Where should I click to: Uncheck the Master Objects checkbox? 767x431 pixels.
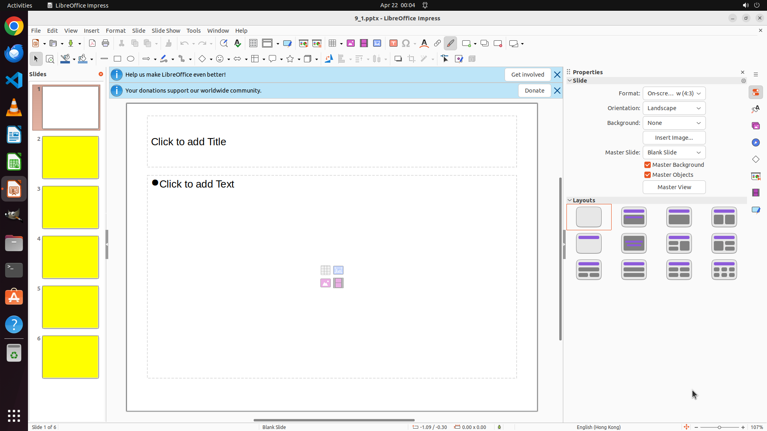(648, 175)
